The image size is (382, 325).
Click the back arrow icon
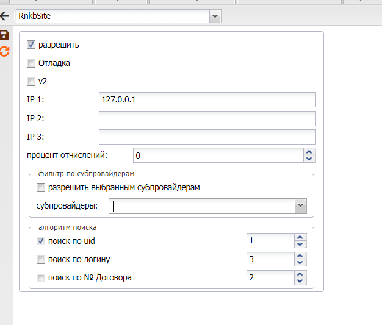click(x=5, y=16)
